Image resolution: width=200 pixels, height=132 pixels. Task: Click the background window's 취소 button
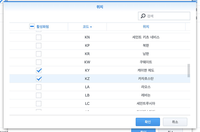(171, 130)
